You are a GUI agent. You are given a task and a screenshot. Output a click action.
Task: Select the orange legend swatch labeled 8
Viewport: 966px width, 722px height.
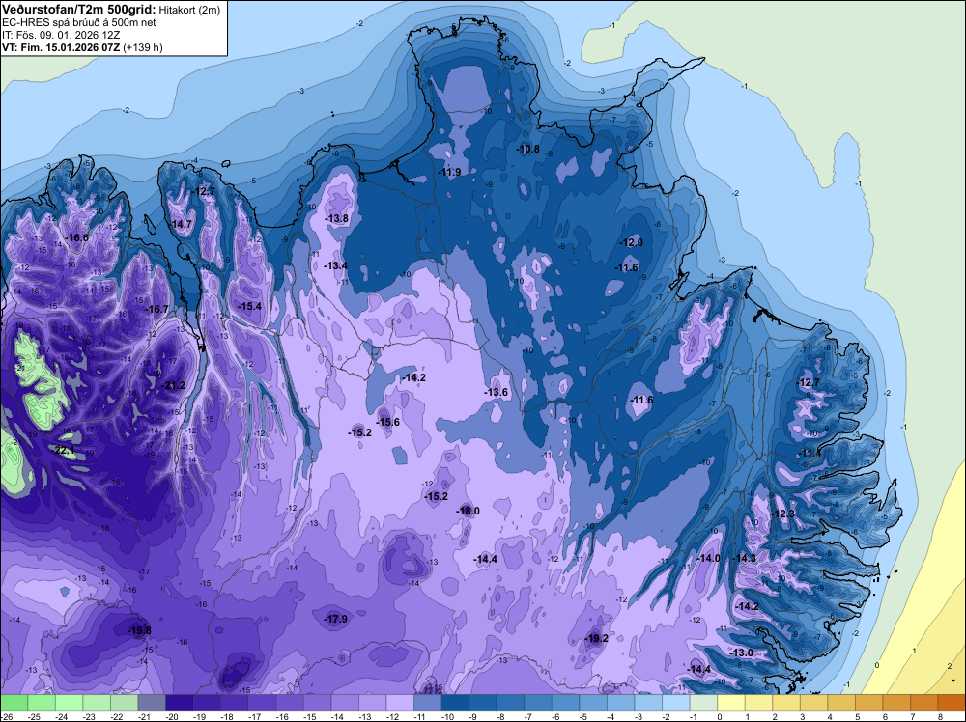click(952, 703)
